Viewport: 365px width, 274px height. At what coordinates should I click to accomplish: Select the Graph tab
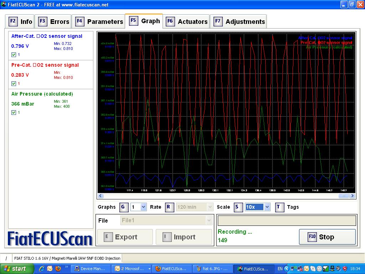[144, 21]
